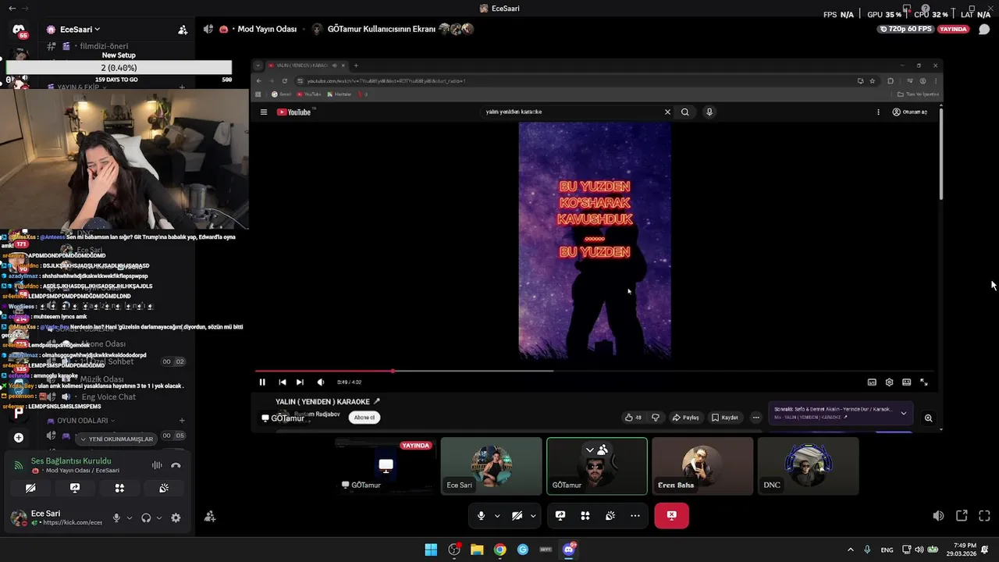This screenshot has width=999, height=562.
Task: Toggle noise suppression waveform icon
Action: click(x=157, y=465)
